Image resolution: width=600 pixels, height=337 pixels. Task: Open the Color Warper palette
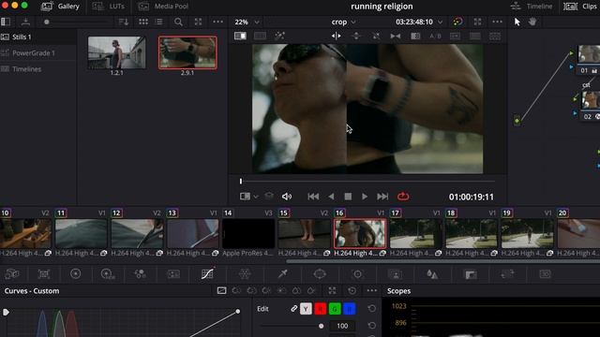click(245, 274)
